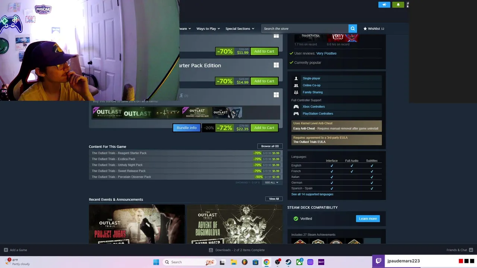Open The Outlast Trials EULA notice

coord(337,140)
